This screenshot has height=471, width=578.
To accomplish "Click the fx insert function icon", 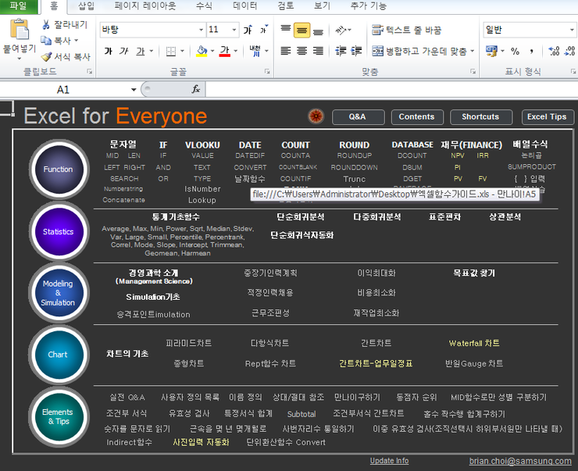I will [196, 89].
